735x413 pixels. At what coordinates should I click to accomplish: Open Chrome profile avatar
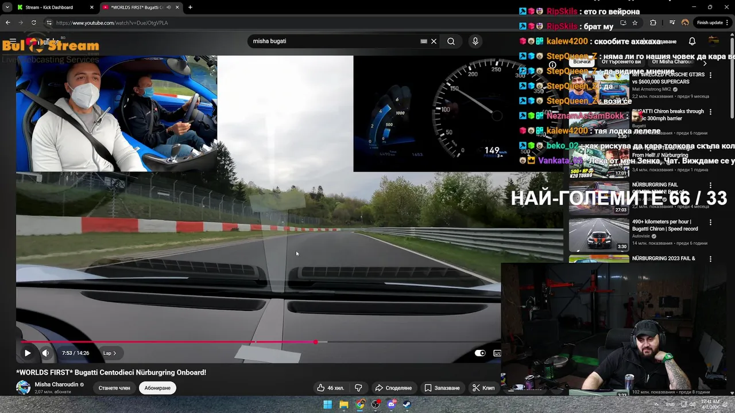(685, 23)
